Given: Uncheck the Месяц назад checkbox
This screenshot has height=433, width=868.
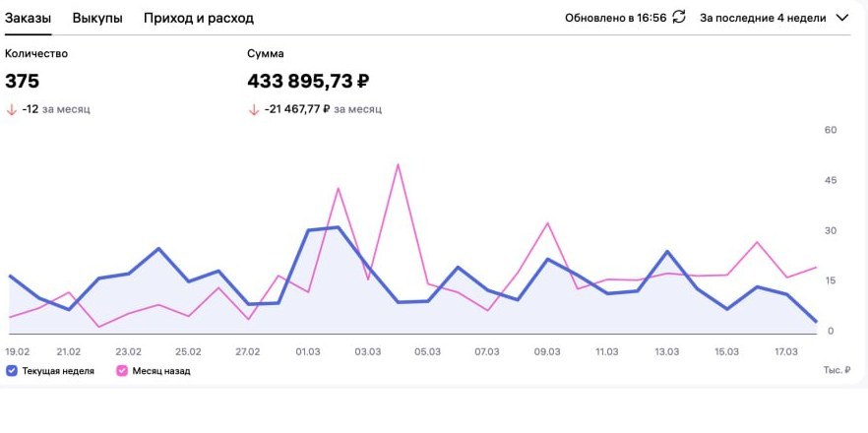Looking at the screenshot, I should (x=121, y=371).
